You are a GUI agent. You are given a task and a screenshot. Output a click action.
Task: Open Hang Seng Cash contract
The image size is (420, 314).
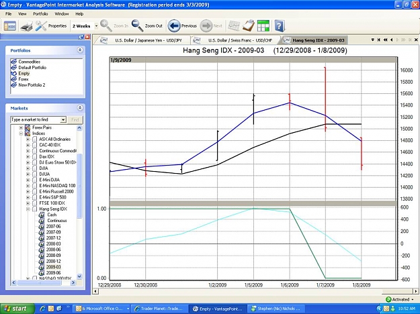coord(52,215)
